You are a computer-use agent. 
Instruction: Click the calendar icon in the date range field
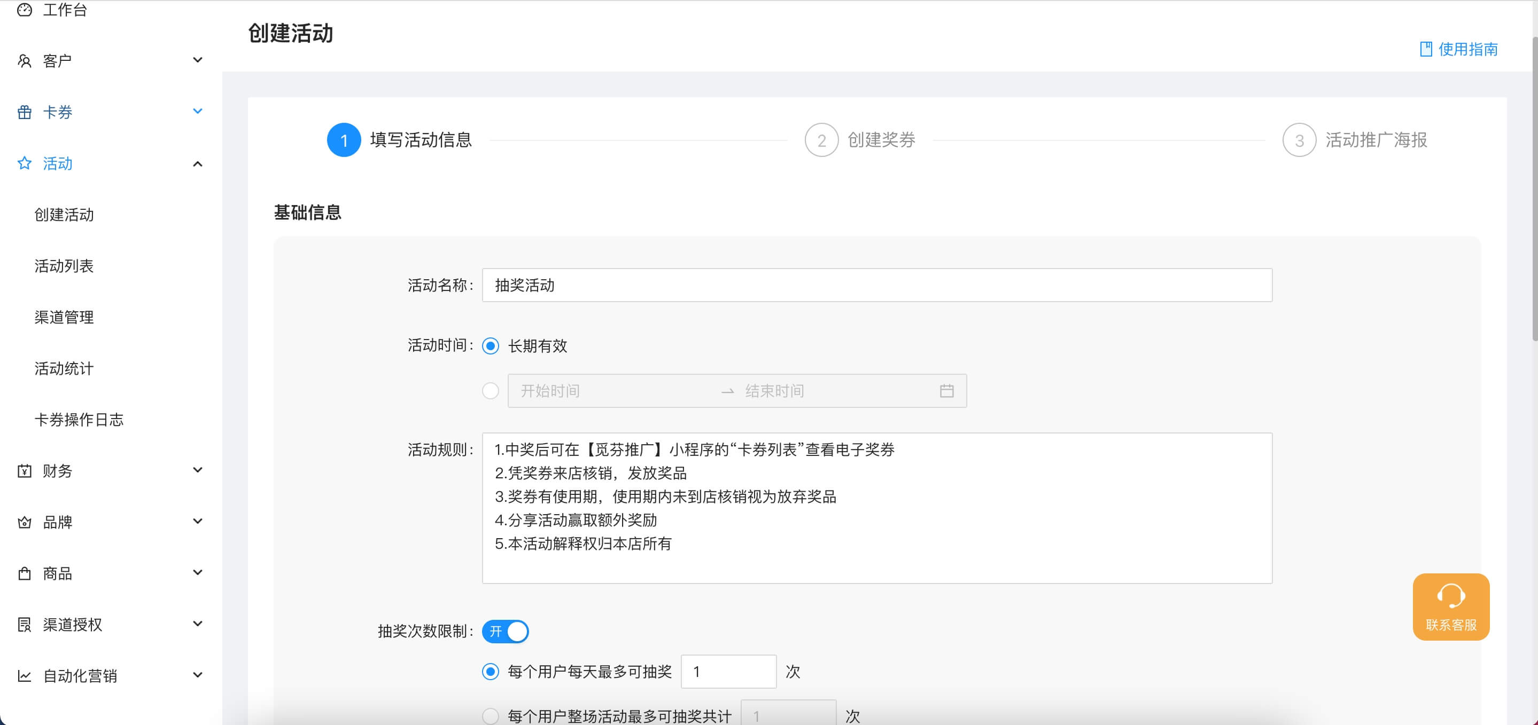[946, 391]
